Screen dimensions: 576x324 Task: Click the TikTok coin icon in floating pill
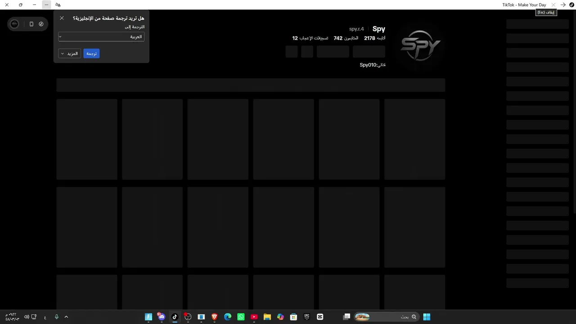coord(41,24)
